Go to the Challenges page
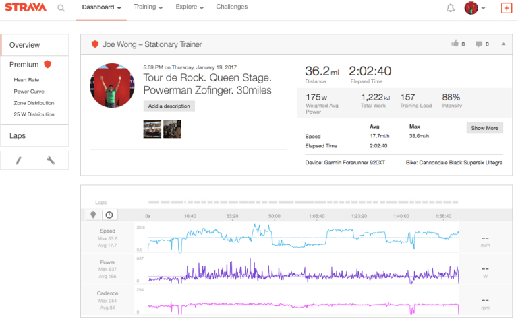 pyautogui.click(x=231, y=7)
